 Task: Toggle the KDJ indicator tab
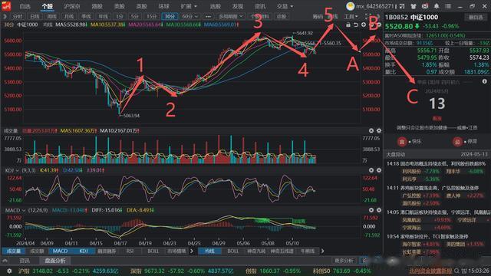pyautogui.click(x=84, y=251)
